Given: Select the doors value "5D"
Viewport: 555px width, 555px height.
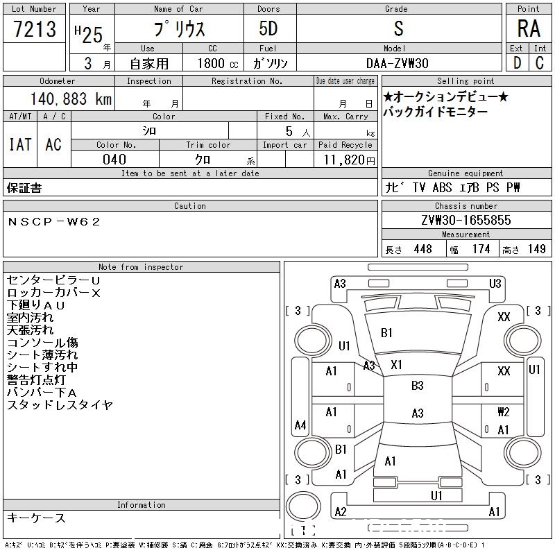Looking at the screenshot, I should (x=268, y=28).
